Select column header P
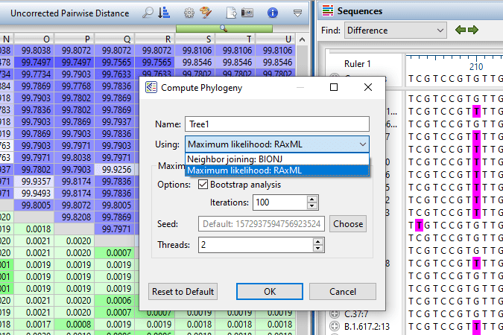Screen dimensions: 503x335 click(75, 39)
